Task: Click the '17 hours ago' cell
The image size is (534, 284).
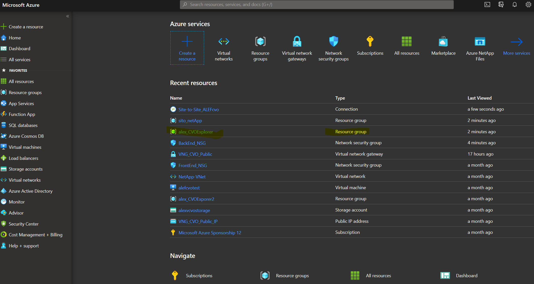Action: point(480,154)
